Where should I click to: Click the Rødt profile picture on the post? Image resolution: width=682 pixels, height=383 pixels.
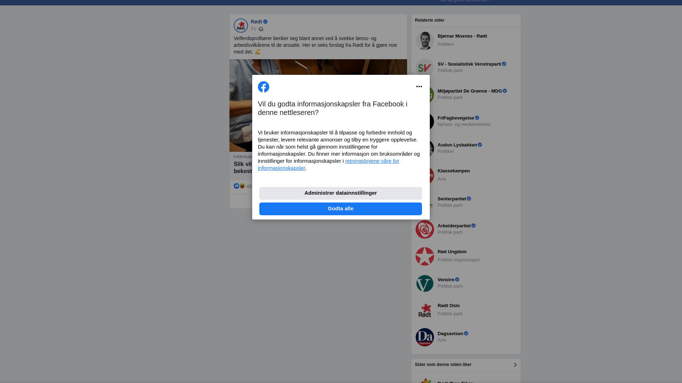[240, 26]
